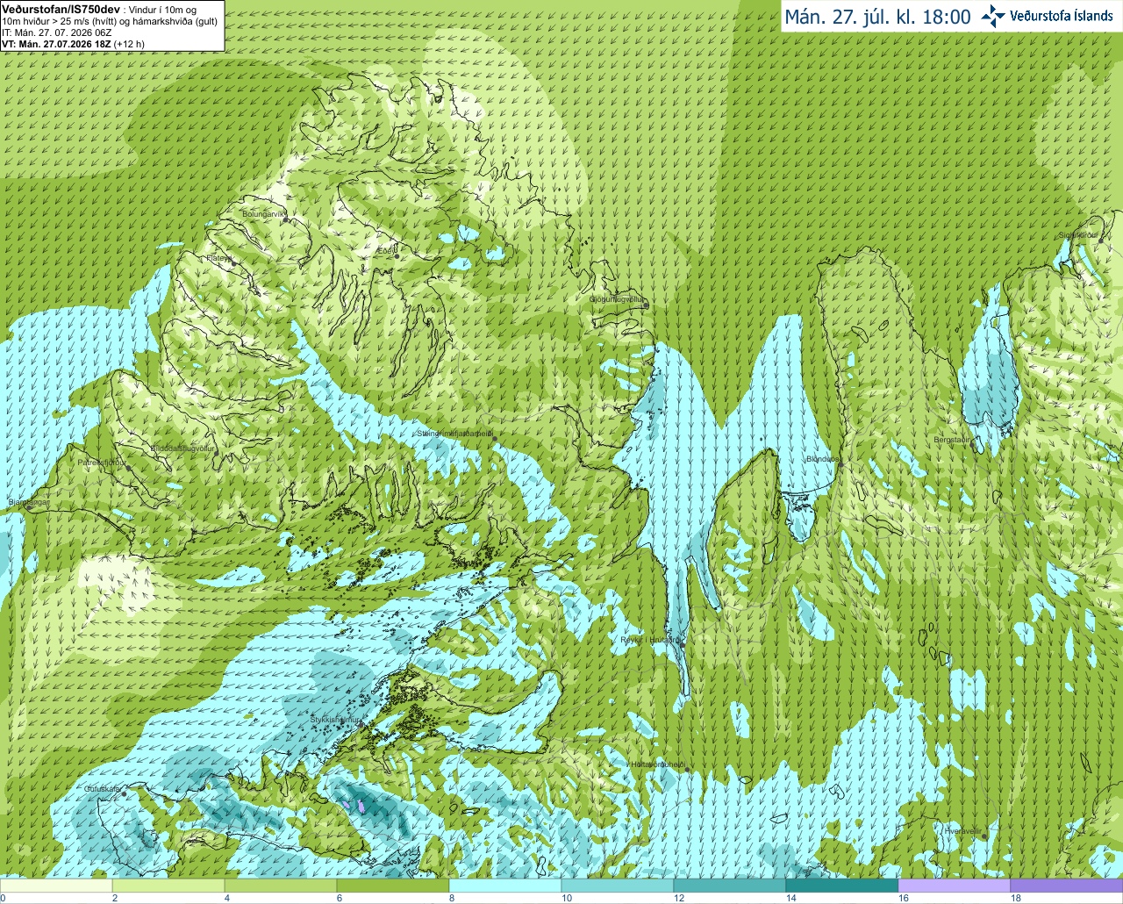This screenshot has height=904, width=1123.
Task: Click the 16–18 m/s lavender legend swatch
Action: point(955,886)
